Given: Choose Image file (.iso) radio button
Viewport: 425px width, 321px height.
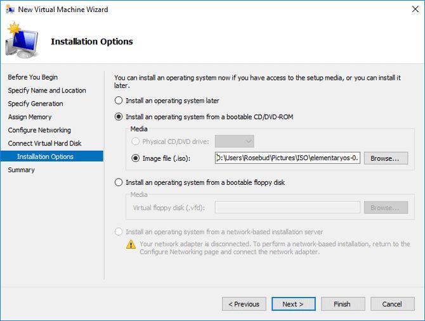Looking at the screenshot, I should (x=136, y=158).
